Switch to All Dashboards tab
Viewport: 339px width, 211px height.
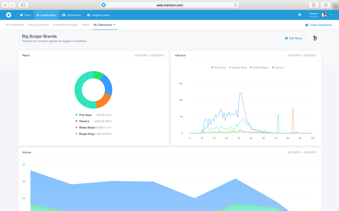coord(15,25)
